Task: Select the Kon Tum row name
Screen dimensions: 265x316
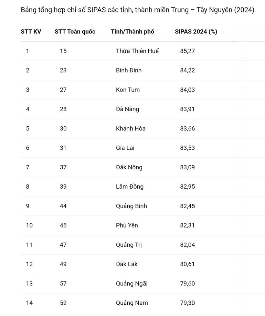Action: (128, 90)
